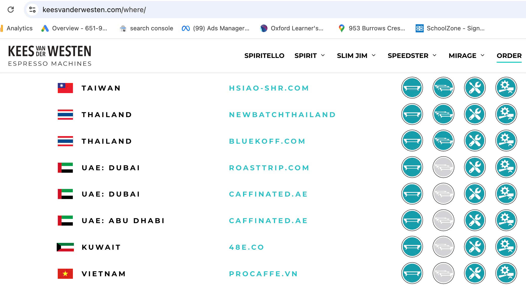Go to the Spiritello menu item
Viewport: 526px width, 297px height.
[x=264, y=56]
